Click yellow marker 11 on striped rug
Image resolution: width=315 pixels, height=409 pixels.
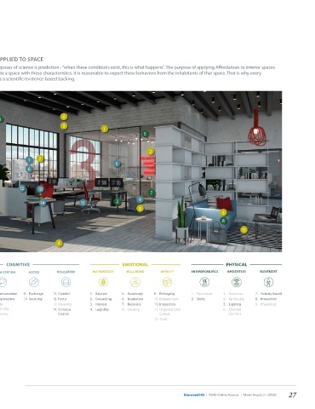coord(243,230)
